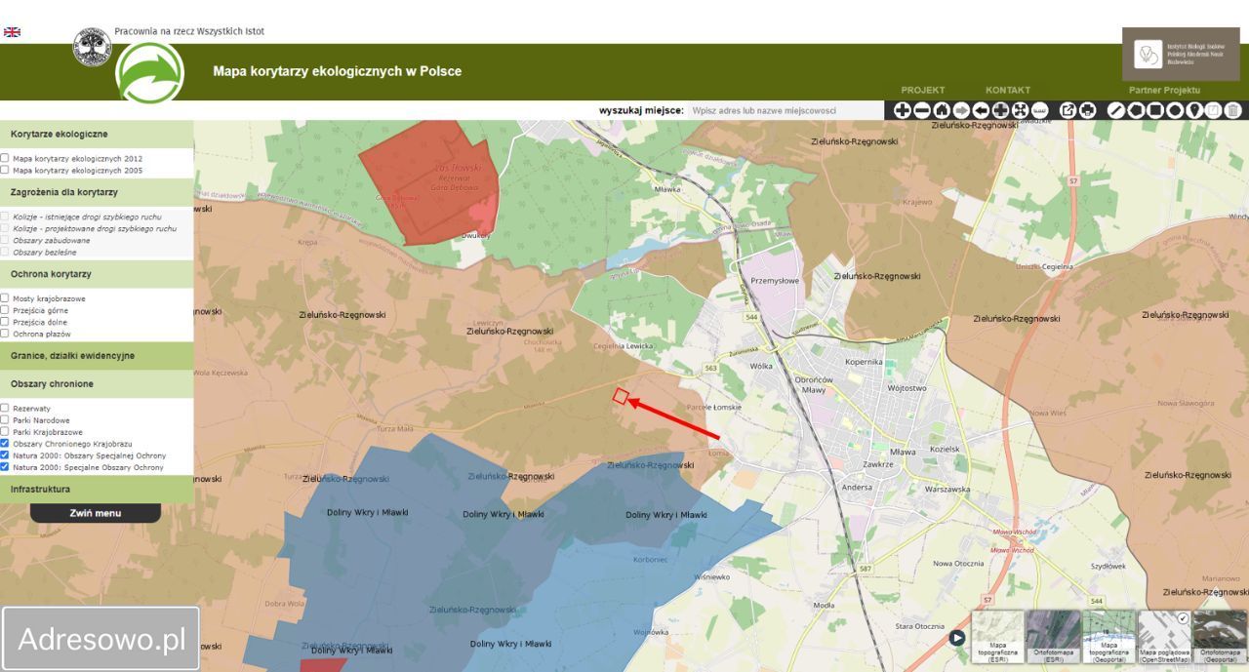Uncheck Obszary Chronionego Krajobrazu layer

point(5,444)
